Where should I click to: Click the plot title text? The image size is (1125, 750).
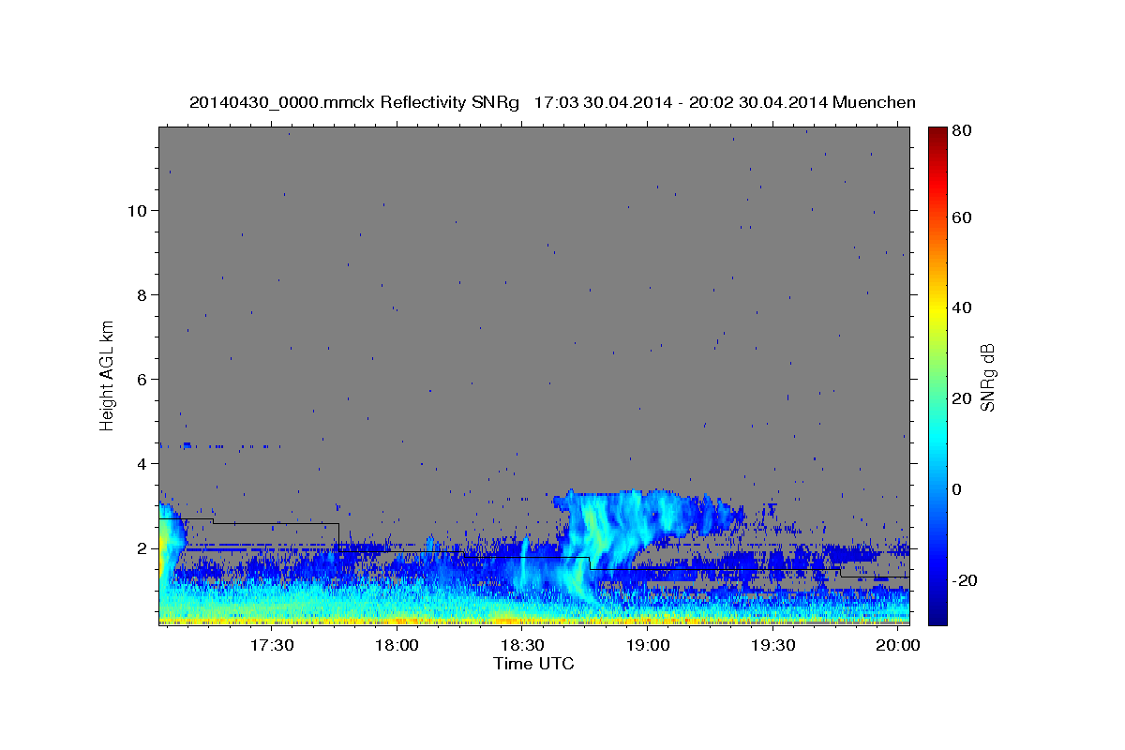click(x=552, y=102)
